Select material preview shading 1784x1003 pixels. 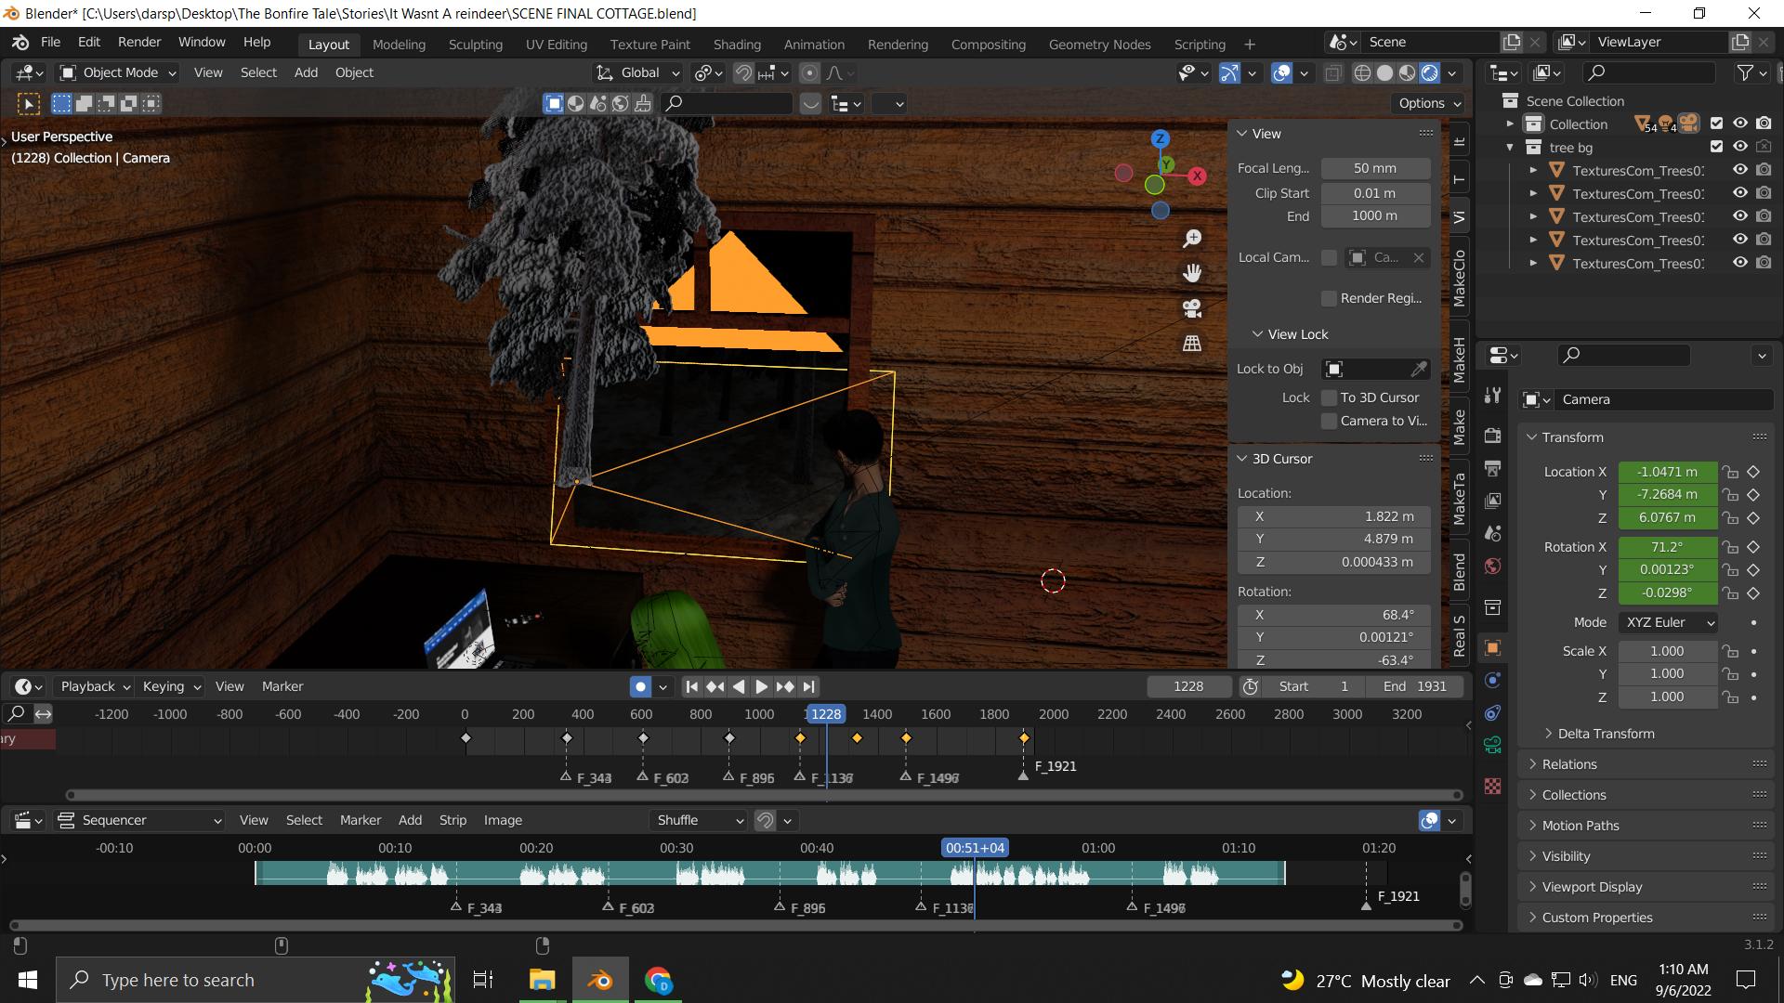point(1408,72)
